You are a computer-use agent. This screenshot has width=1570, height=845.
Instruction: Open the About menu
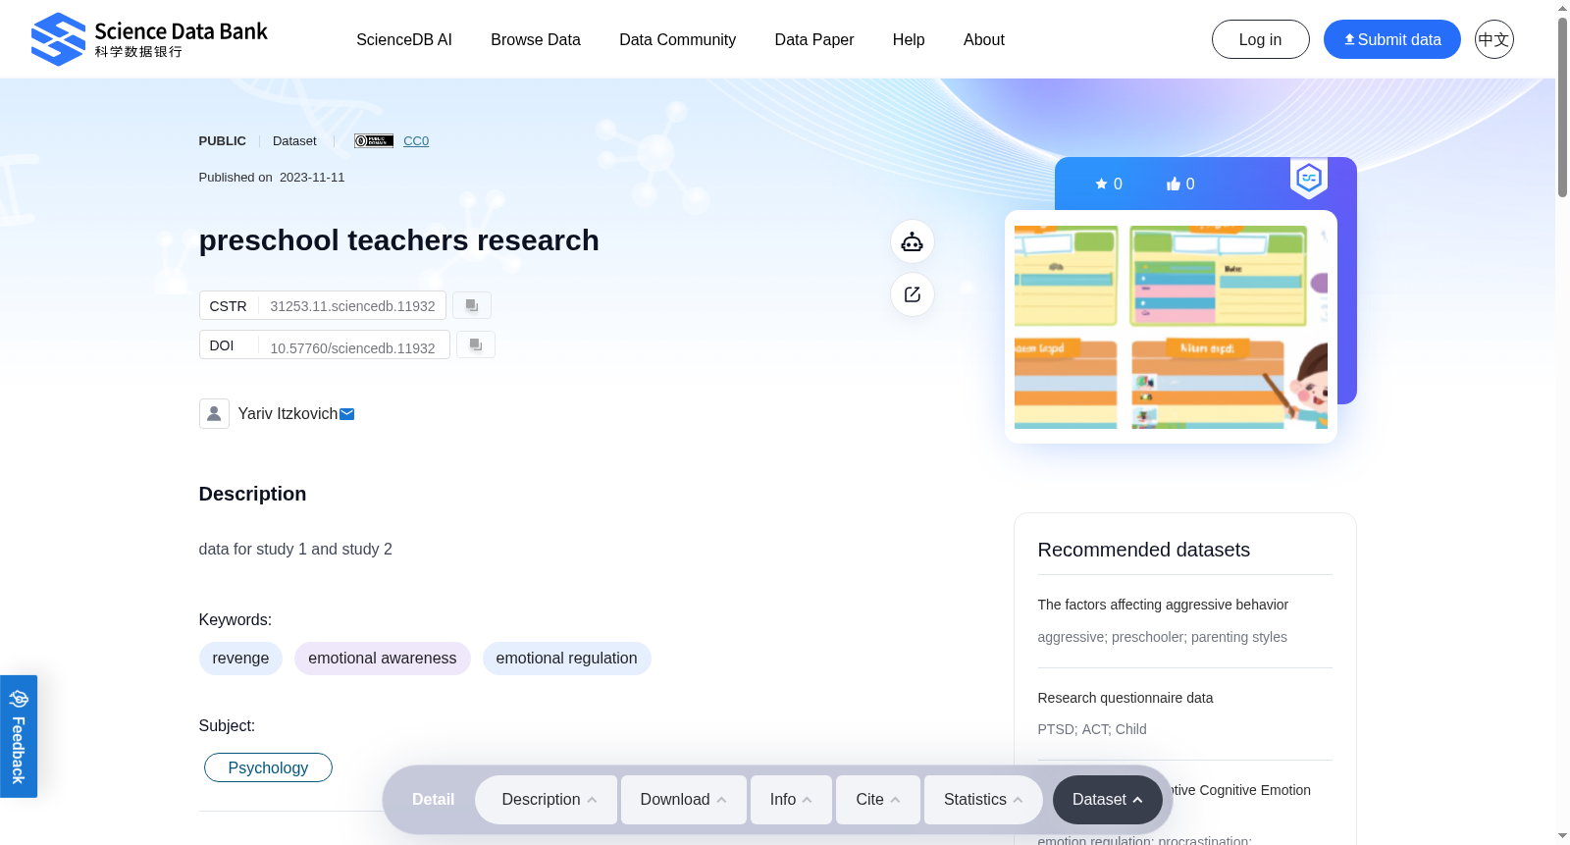coord(984,39)
